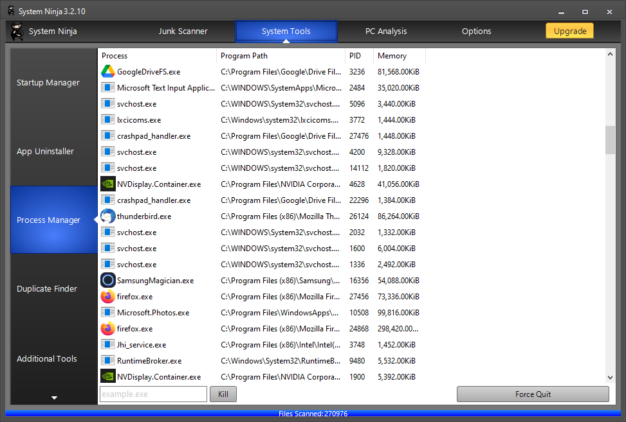Screen dimensions: 626x422
Task: Click memory value 6,004.00KiB
Action: [396, 249]
